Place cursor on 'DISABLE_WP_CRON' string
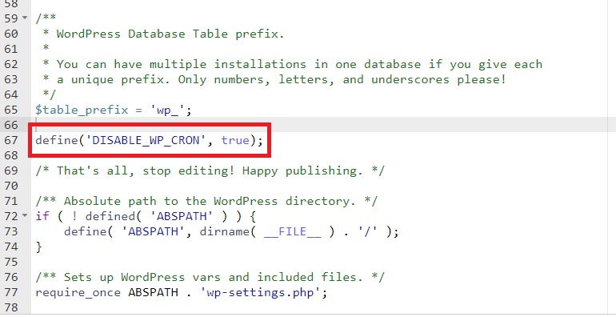Image resolution: width=616 pixels, height=317 pixels. (146, 140)
